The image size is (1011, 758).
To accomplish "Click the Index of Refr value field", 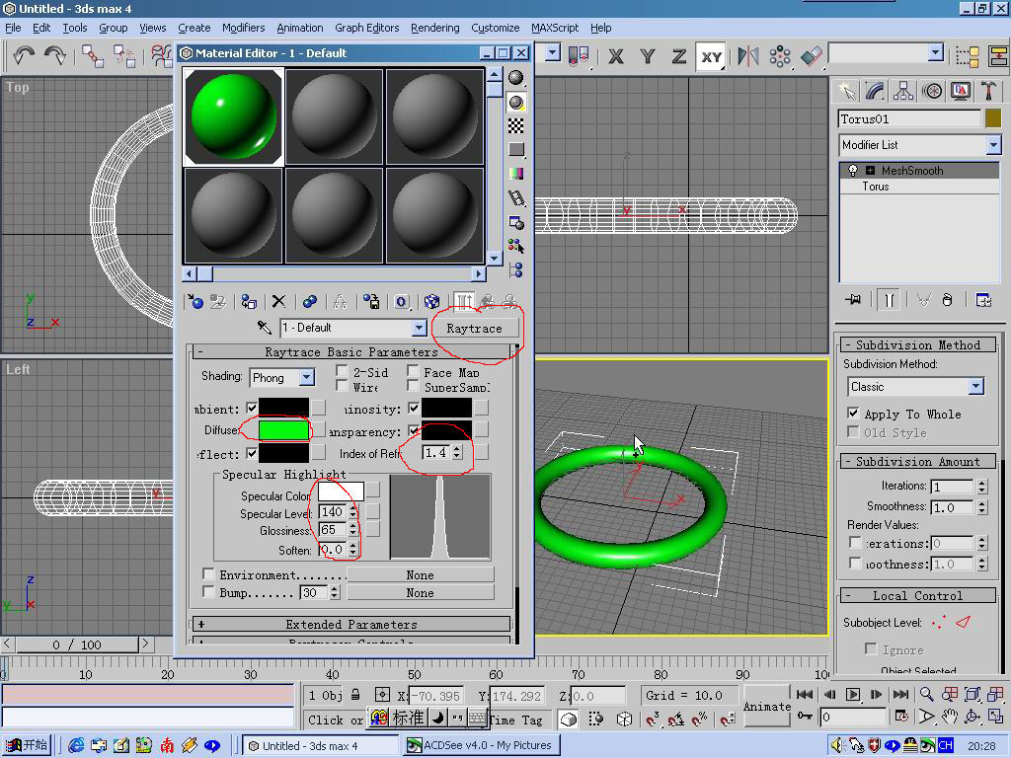I will (x=437, y=452).
